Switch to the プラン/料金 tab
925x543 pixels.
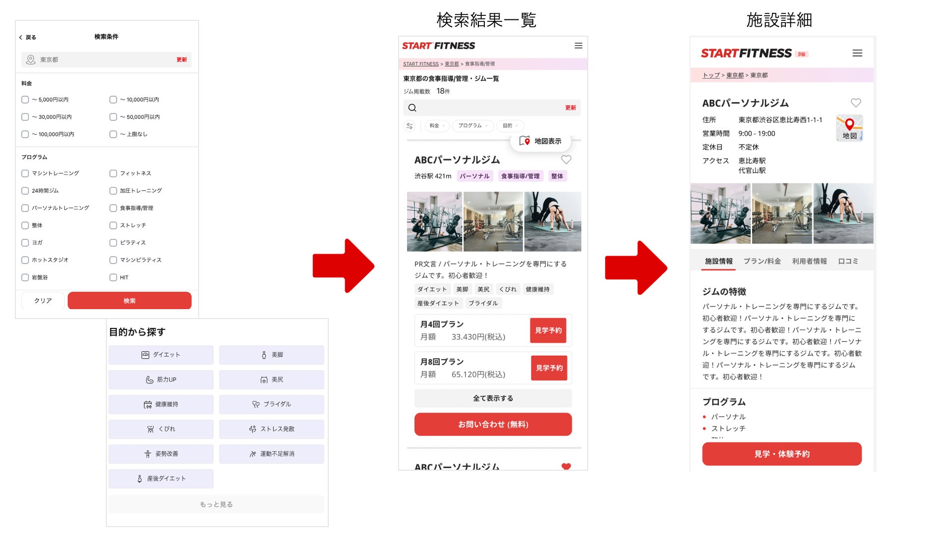(762, 261)
